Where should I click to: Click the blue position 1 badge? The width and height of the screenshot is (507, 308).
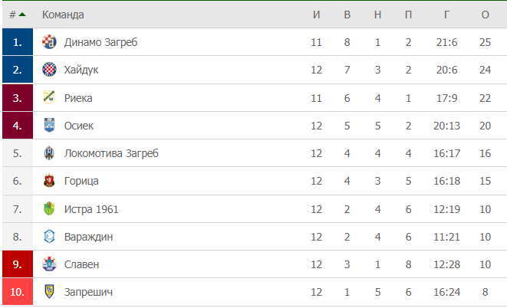point(17,42)
